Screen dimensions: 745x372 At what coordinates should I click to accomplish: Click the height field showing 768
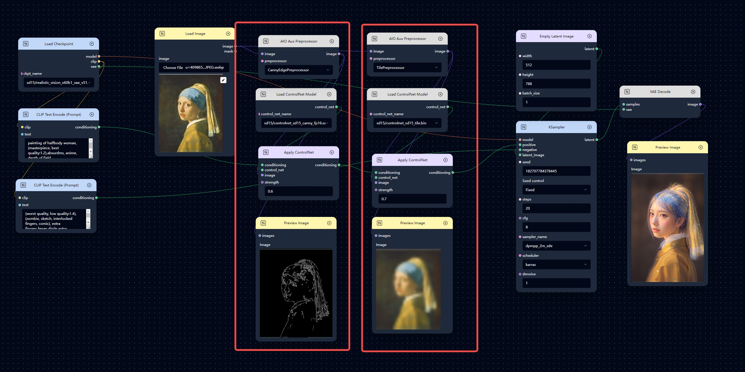pyautogui.click(x=556, y=84)
